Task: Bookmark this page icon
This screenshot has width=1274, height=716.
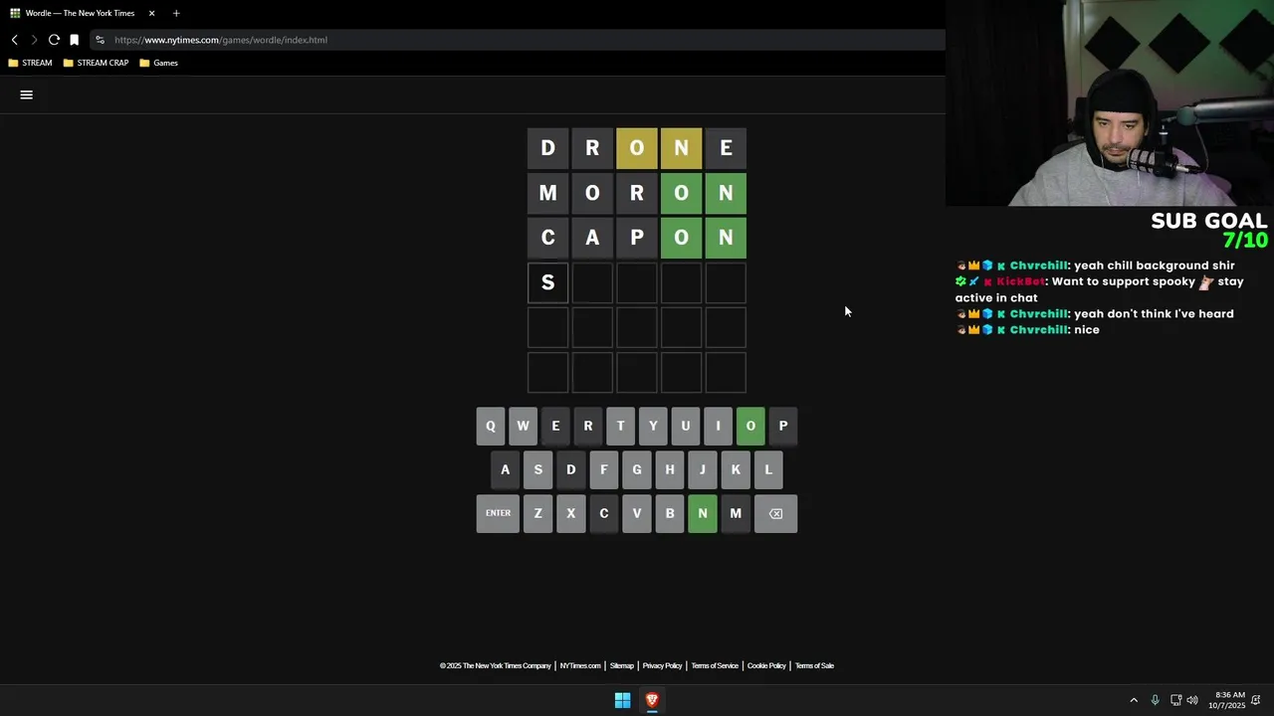Action: (74, 40)
